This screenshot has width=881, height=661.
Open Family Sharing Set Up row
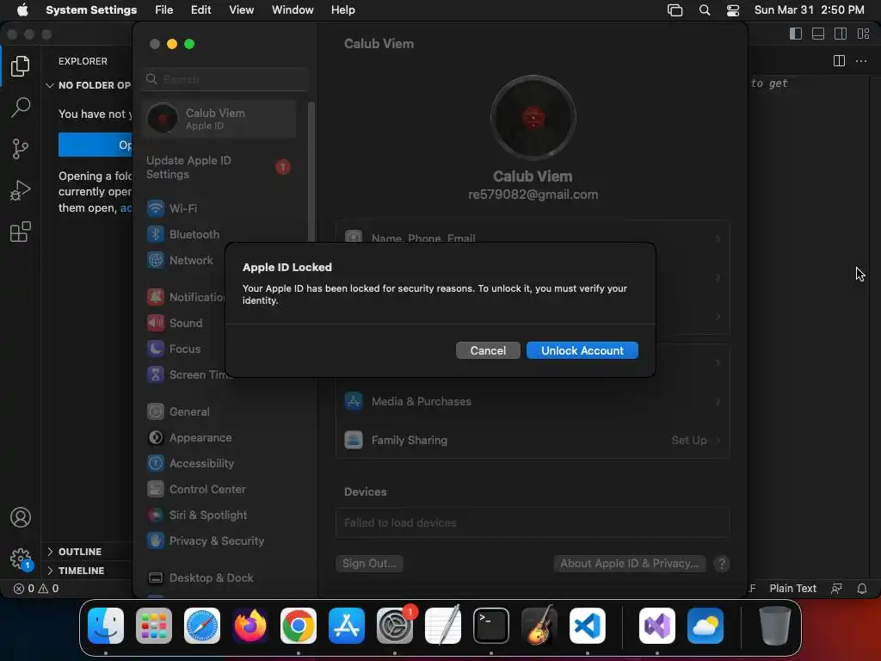click(x=533, y=440)
